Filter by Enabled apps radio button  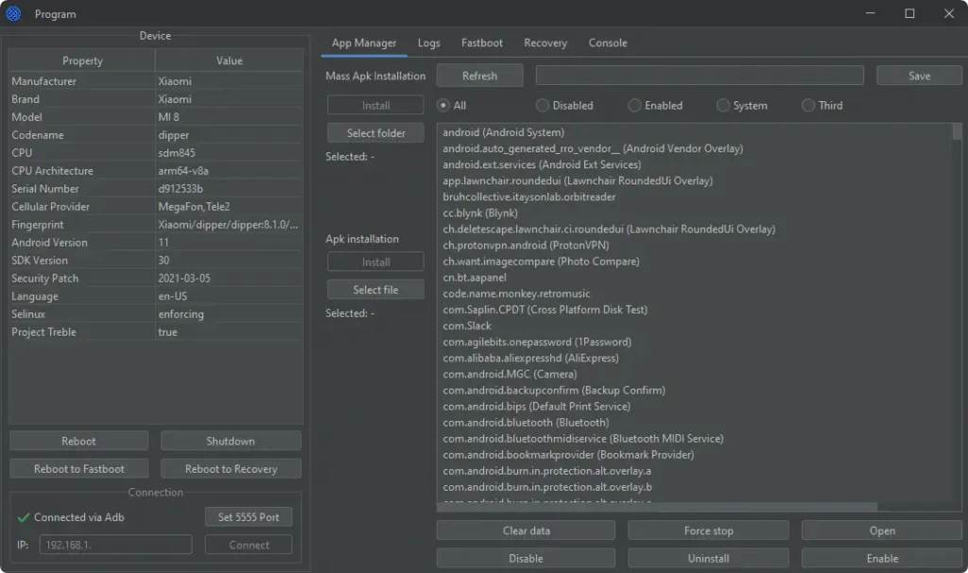click(634, 106)
